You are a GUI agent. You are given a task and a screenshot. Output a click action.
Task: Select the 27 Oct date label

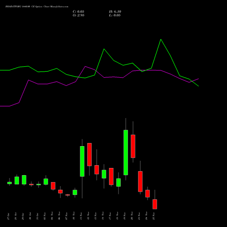click(x=8, y=217)
